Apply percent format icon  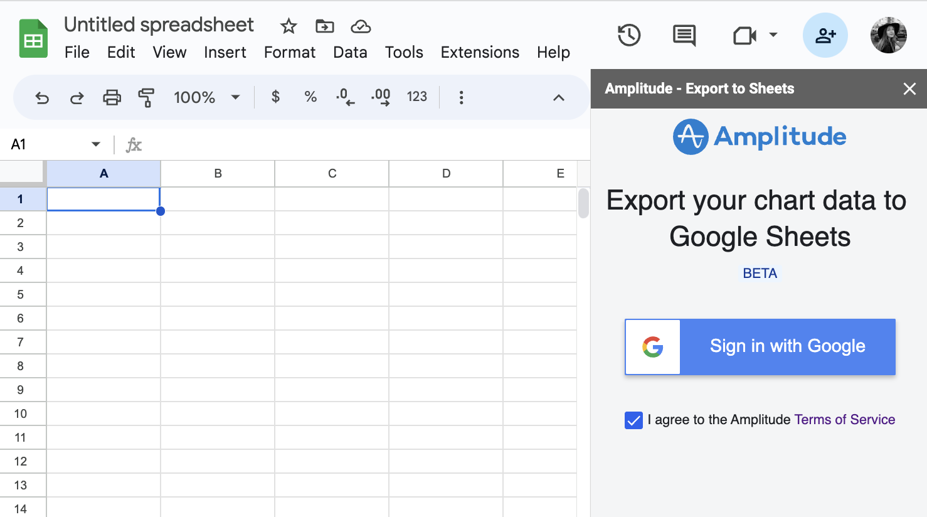point(310,97)
